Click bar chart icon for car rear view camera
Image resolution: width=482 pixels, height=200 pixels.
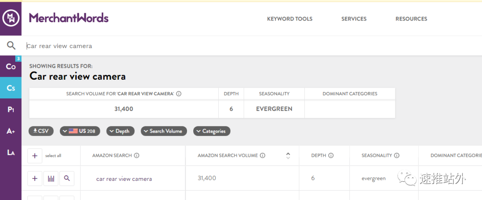click(x=51, y=179)
